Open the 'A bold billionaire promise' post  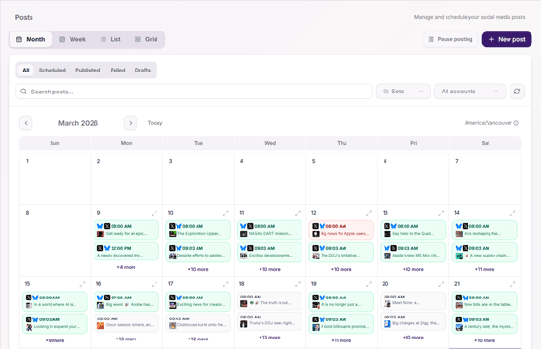click(342, 323)
